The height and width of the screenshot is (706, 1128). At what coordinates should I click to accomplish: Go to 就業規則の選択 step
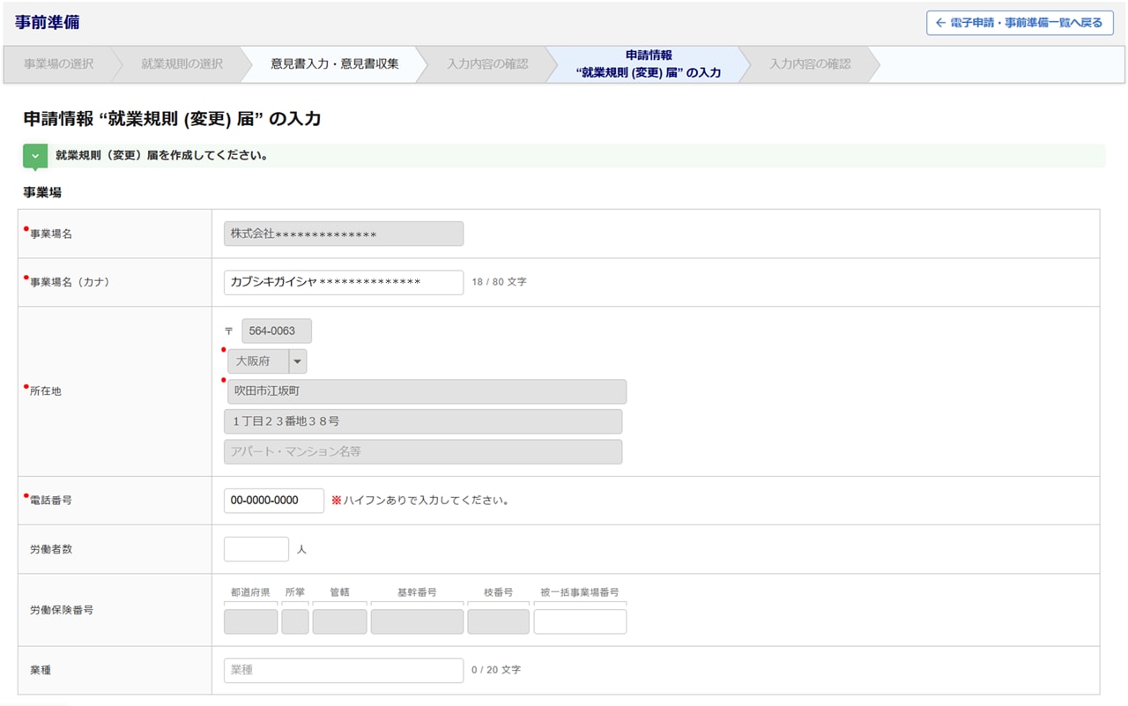point(182,64)
